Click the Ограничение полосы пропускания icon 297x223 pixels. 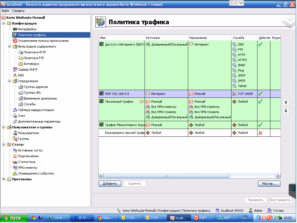(15, 41)
